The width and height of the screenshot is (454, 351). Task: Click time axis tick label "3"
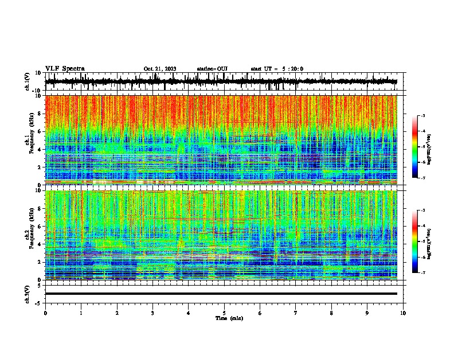tap(152, 313)
